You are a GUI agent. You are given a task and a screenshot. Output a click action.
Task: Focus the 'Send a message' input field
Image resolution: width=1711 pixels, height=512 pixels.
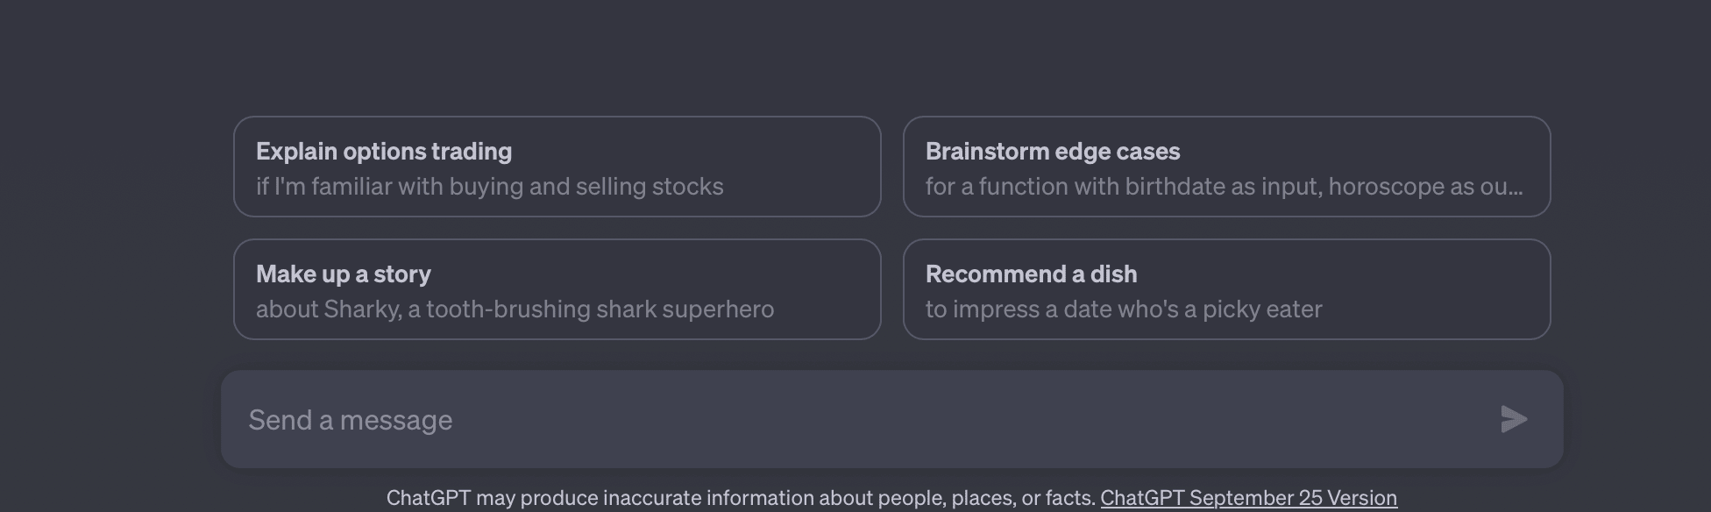point(892,419)
